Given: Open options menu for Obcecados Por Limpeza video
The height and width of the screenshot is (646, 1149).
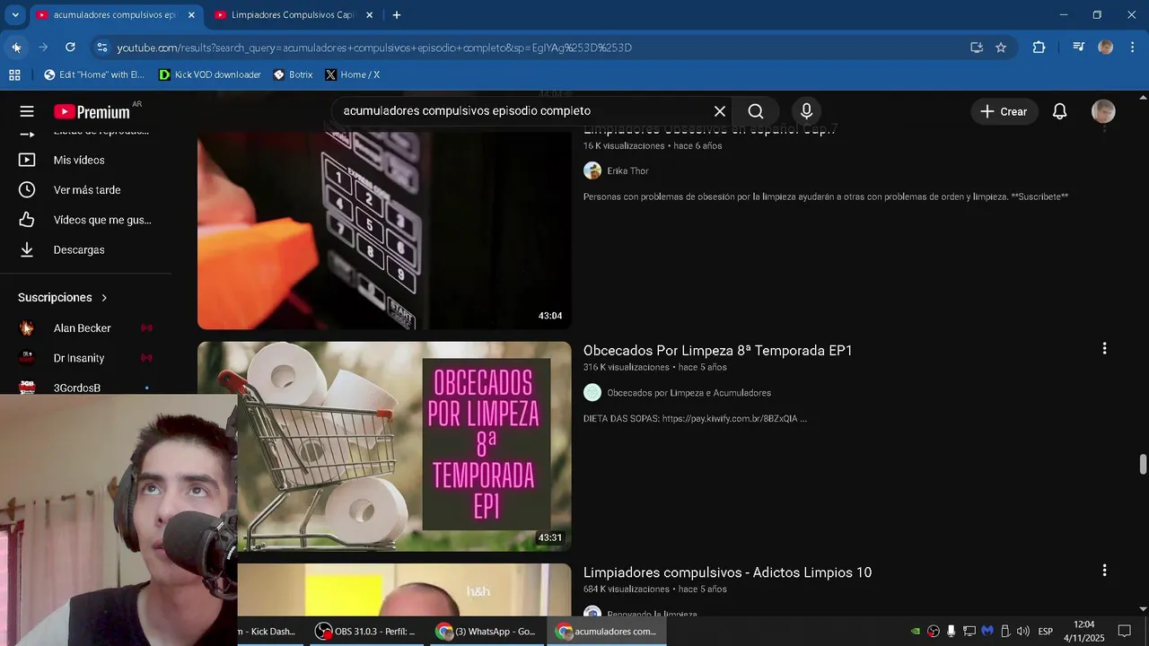Looking at the screenshot, I should point(1104,349).
